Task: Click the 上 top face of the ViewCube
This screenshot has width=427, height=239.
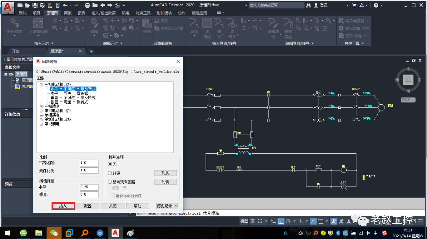Action: click(x=408, y=80)
